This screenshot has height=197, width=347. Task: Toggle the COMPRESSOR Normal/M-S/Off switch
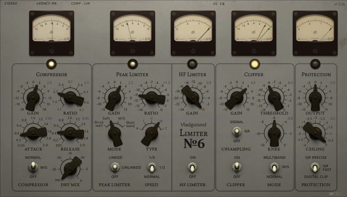[x=33, y=167]
